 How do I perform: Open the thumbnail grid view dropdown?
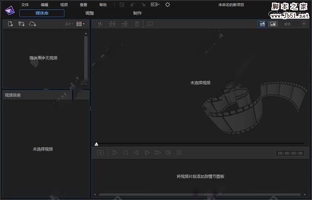pyautogui.click(x=80, y=24)
